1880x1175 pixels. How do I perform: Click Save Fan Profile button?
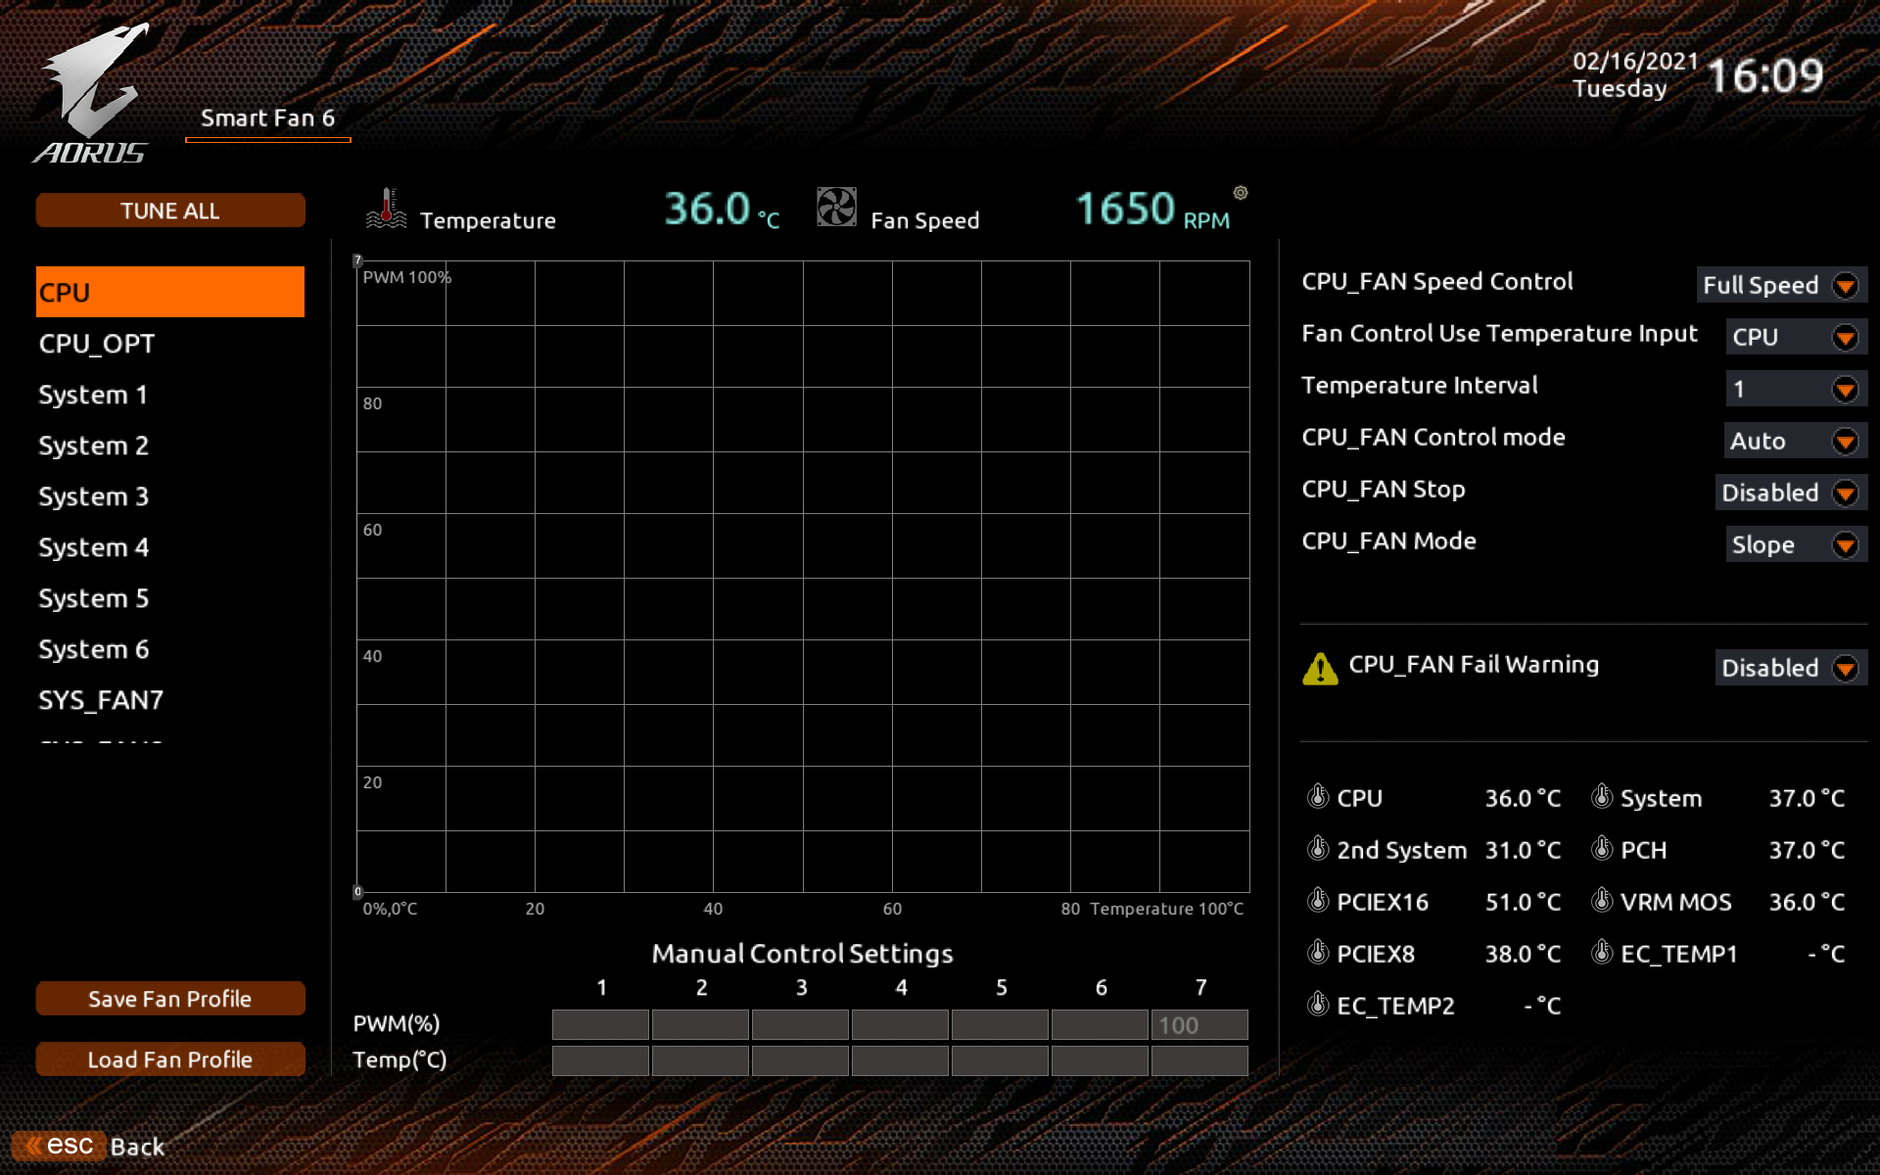pyautogui.click(x=170, y=999)
